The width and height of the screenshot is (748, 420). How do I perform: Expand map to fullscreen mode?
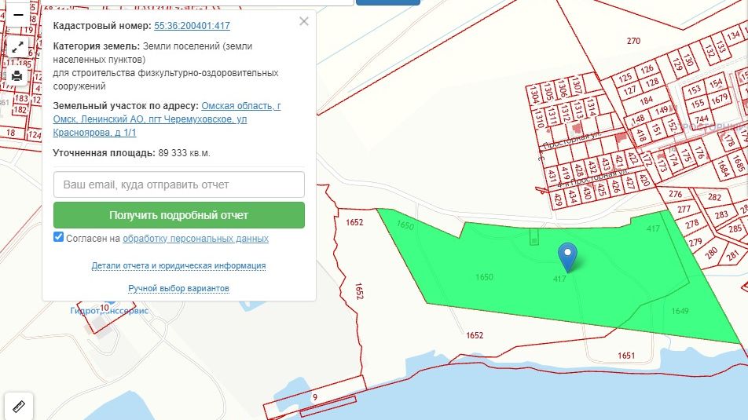17,47
